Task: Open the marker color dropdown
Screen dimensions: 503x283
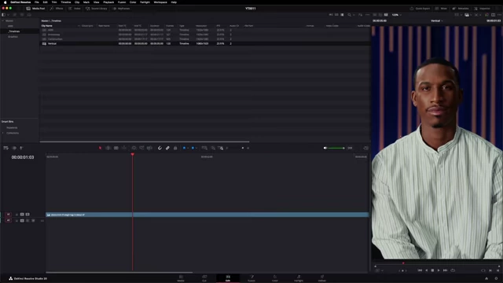Action: pos(196,148)
